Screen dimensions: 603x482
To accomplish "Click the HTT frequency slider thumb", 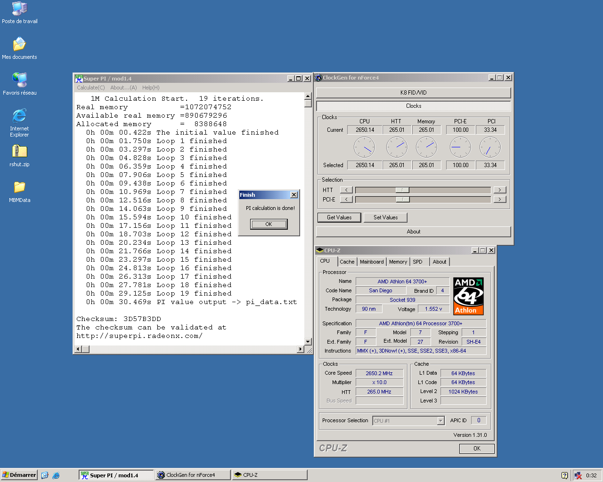I will [402, 190].
